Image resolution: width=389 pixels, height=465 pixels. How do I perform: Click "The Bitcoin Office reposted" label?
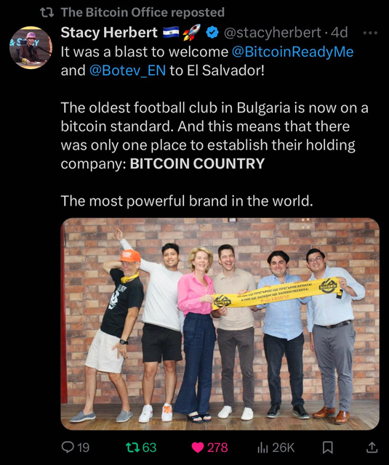pyautogui.click(x=143, y=12)
